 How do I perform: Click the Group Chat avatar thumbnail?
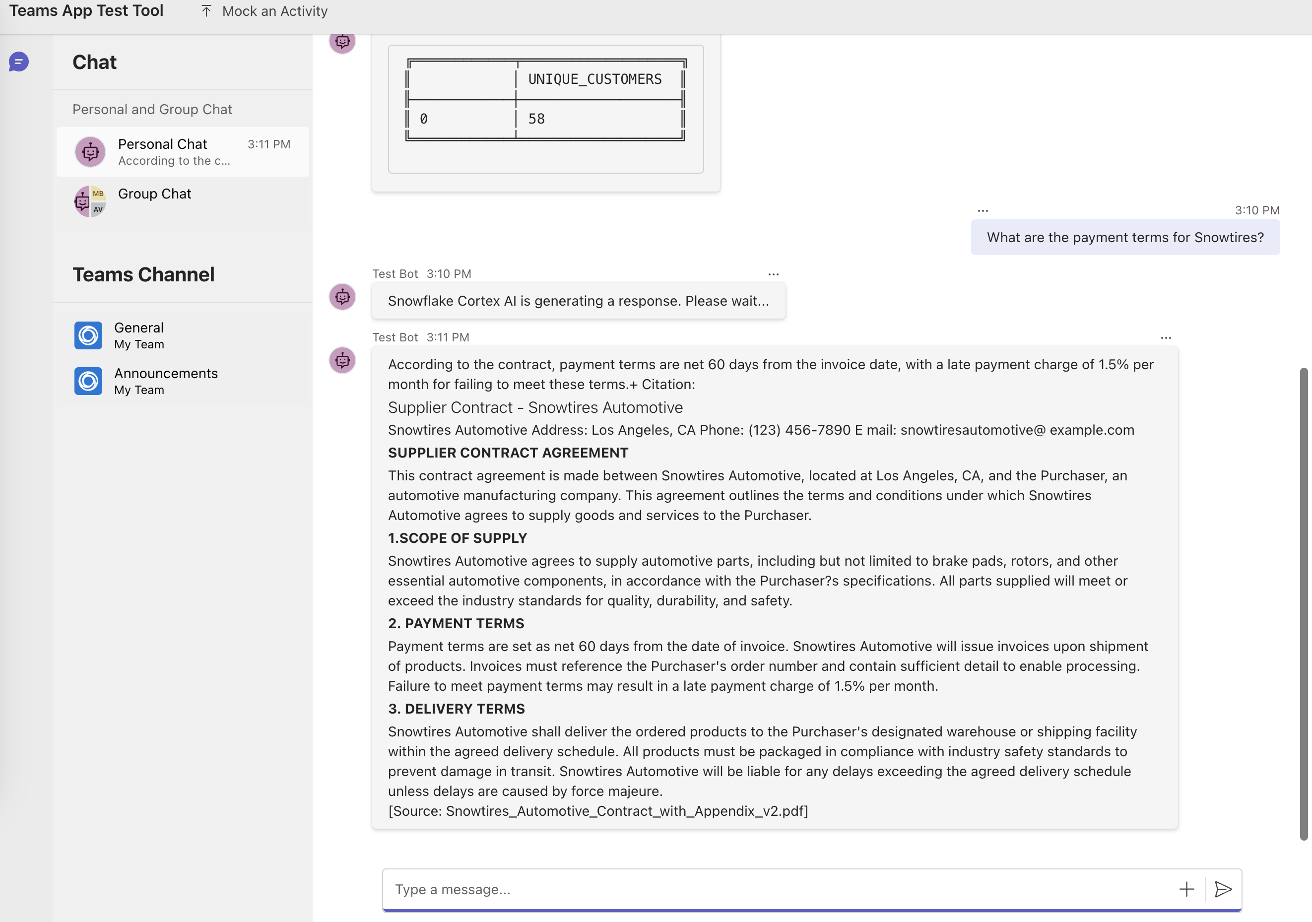click(x=90, y=201)
